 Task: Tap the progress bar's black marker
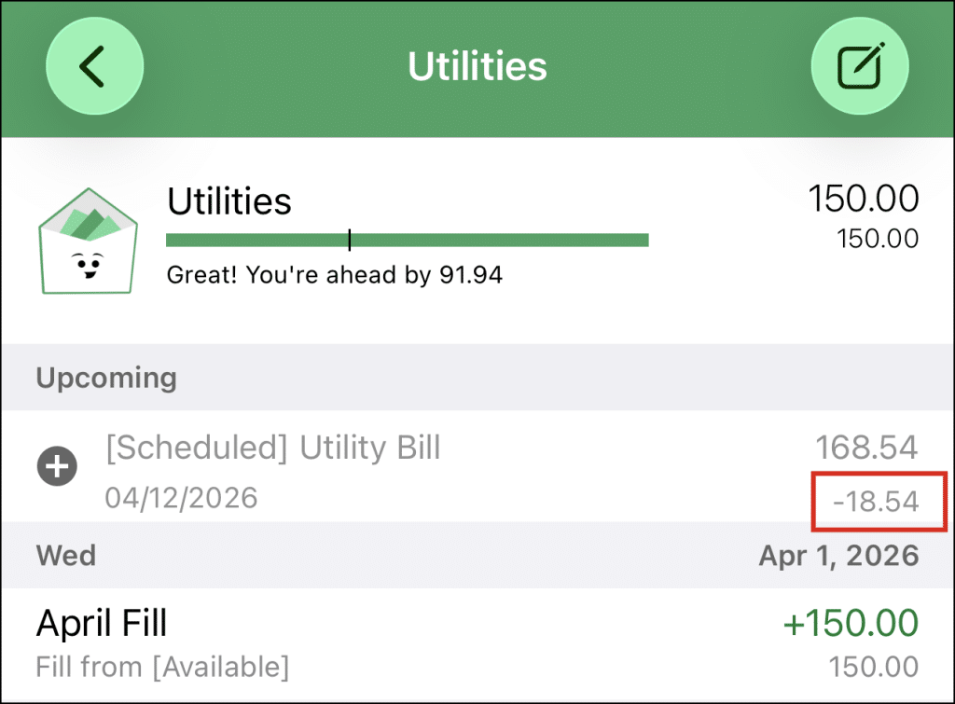point(349,241)
